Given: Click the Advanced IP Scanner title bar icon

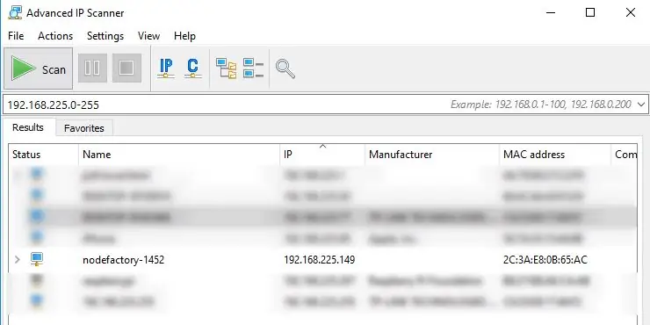Looking at the screenshot, I should pos(15,13).
